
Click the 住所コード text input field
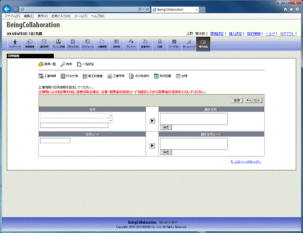(x=55, y=141)
